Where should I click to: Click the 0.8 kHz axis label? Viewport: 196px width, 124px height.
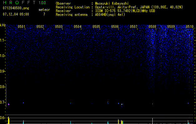pos(2,87)
